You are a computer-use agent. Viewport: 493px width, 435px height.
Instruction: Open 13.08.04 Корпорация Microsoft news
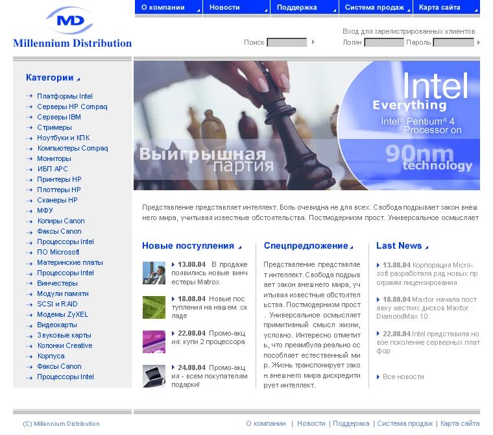click(427, 274)
